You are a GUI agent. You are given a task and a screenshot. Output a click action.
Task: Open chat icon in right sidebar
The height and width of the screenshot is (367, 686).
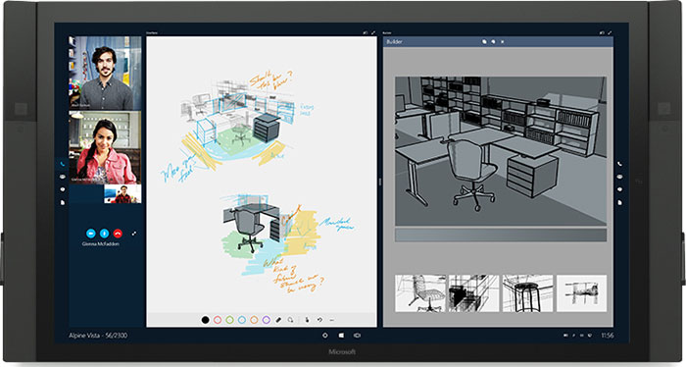point(620,177)
